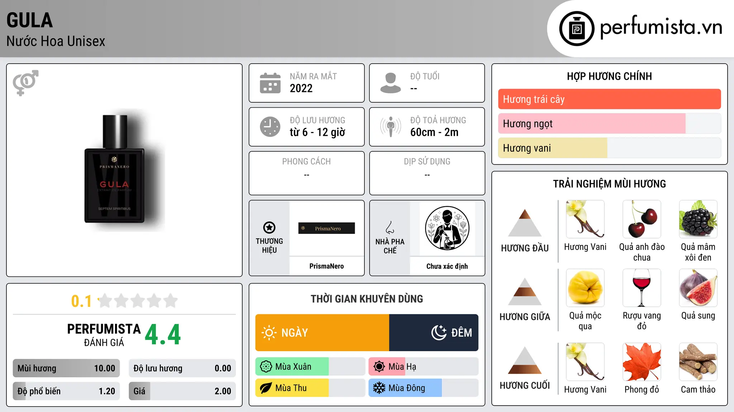Click the Hương cuối pyramid icon
The height and width of the screenshot is (412, 734).
(x=525, y=360)
